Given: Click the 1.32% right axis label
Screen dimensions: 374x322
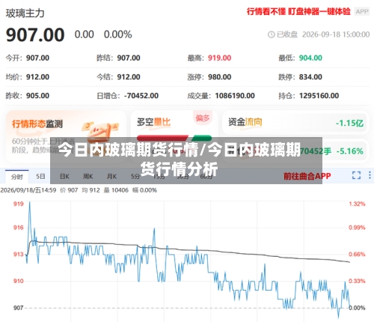Looking at the screenshot, I should [357, 204].
